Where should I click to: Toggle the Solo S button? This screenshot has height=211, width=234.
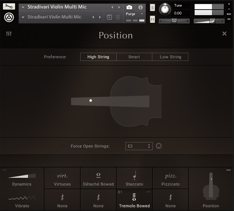(152, 8)
